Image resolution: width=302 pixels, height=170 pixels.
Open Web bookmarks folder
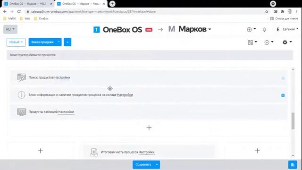[x=25, y=19]
